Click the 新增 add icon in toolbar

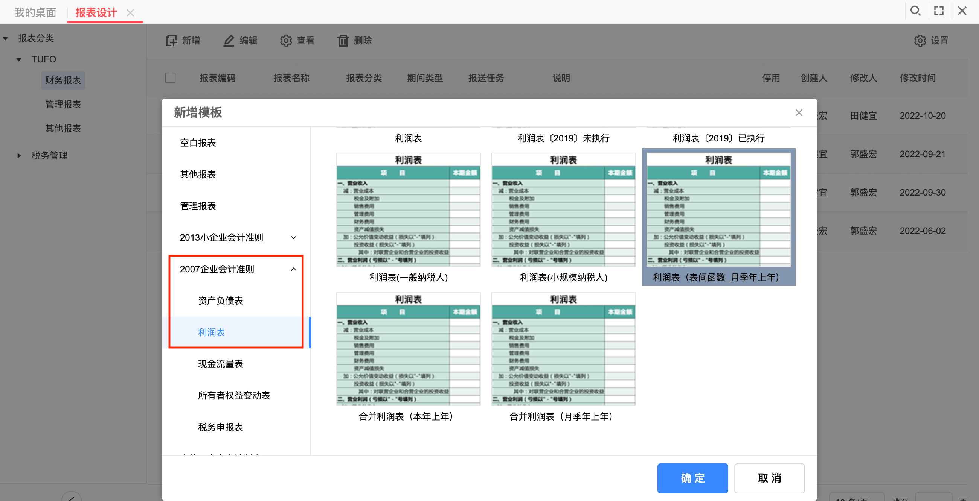[x=171, y=41]
